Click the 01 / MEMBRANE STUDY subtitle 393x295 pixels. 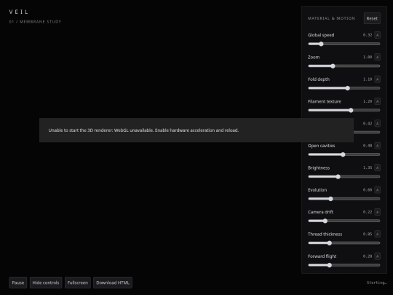click(x=35, y=22)
